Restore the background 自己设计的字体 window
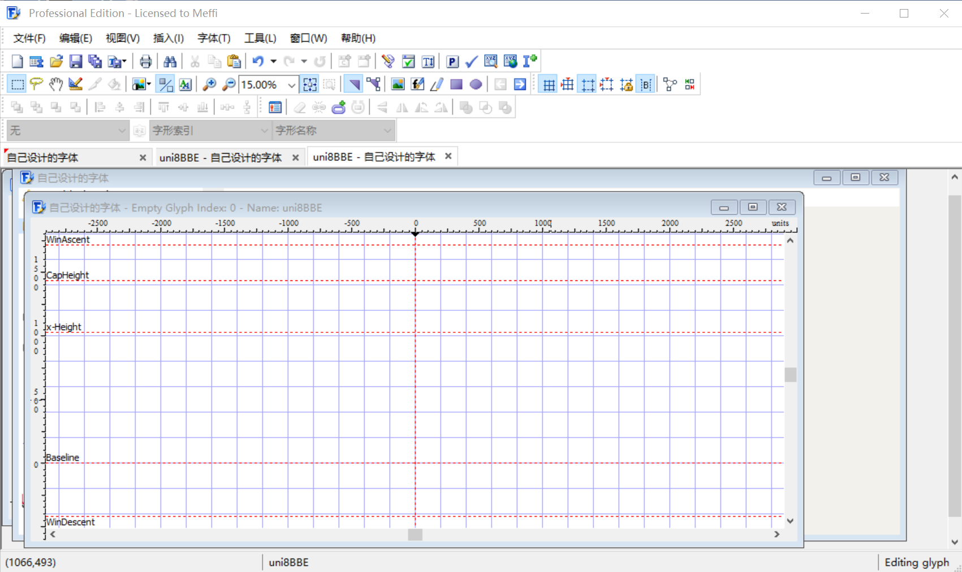Image resolution: width=962 pixels, height=572 pixels. click(x=855, y=177)
